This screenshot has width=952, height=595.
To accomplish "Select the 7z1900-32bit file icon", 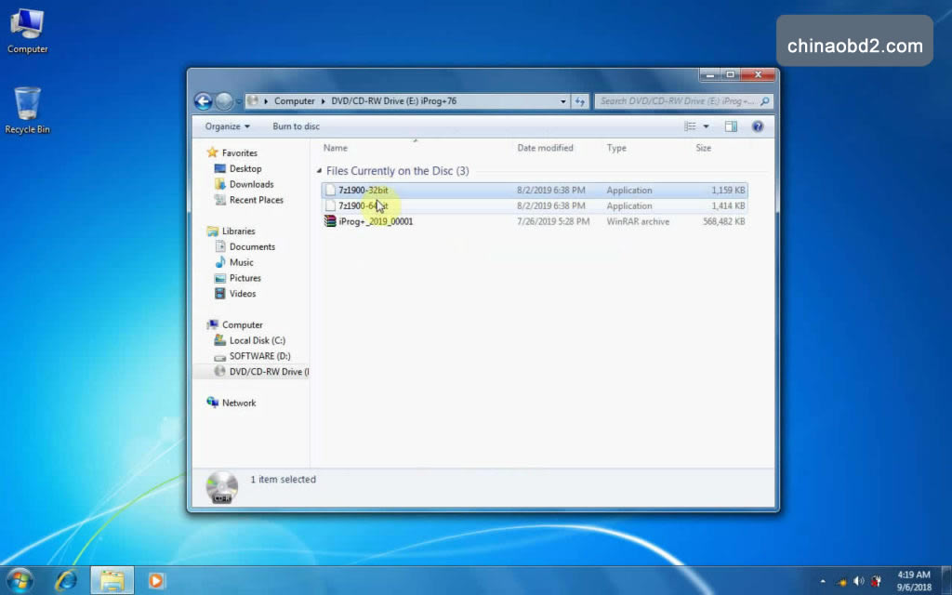I will click(330, 190).
